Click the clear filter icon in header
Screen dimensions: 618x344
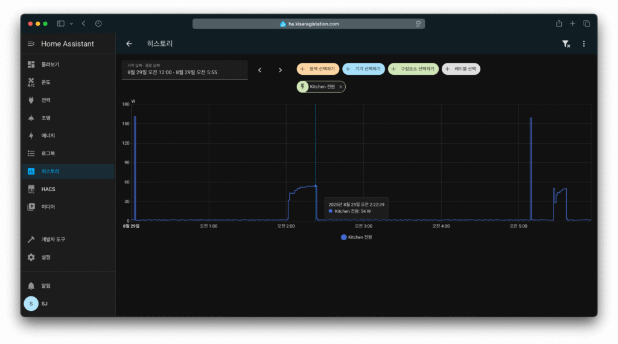tap(565, 44)
